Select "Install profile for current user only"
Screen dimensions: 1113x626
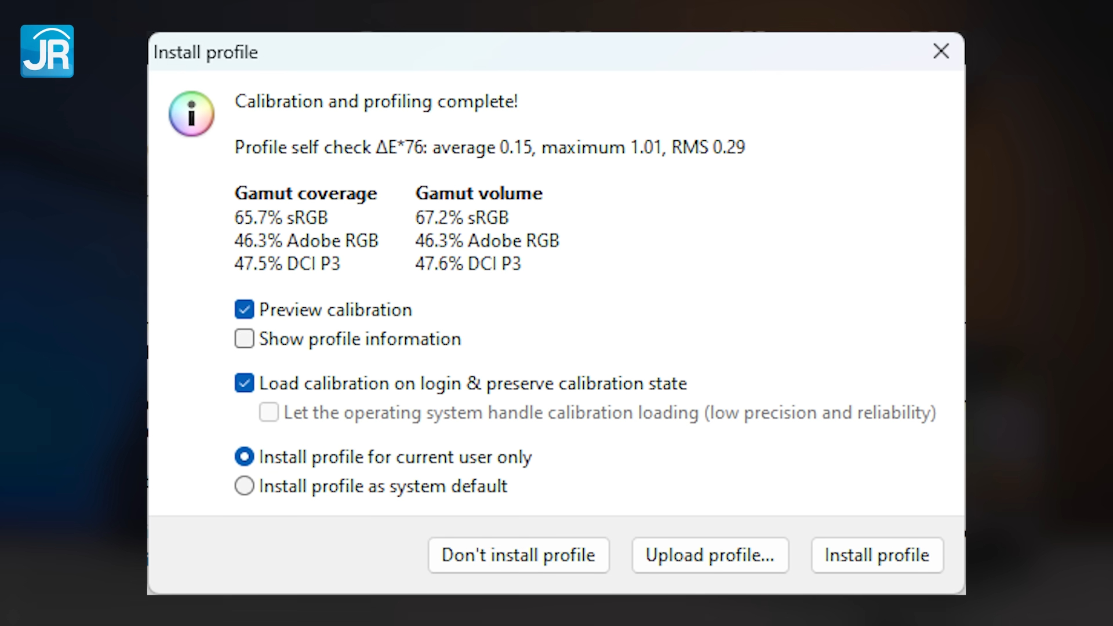(244, 457)
